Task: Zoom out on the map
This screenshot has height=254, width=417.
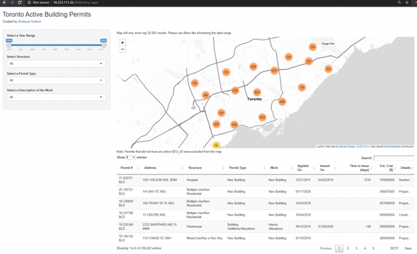Action: click(x=122, y=49)
